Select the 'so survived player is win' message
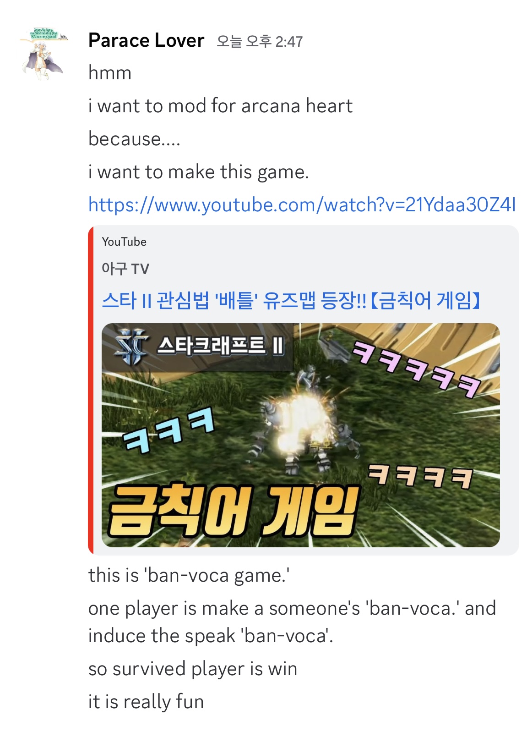Image resolution: width=527 pixels, height=738 pixels. tap(193, 669)
